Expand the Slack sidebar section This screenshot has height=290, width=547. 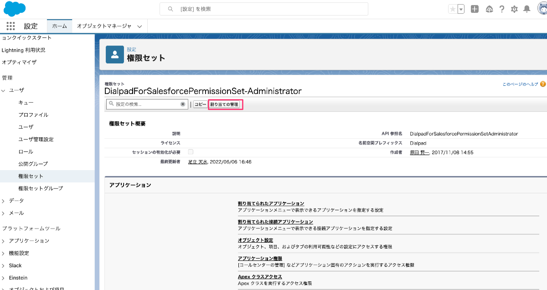pos(4,265)
